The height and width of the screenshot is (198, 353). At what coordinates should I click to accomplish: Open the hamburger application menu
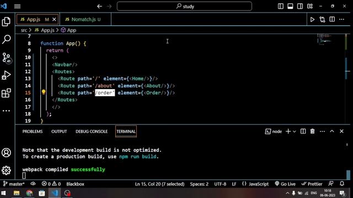pyautogui.click(x=17, y=6)
